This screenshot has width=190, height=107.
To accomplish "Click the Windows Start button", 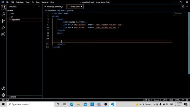I will (x=3, y=104).
